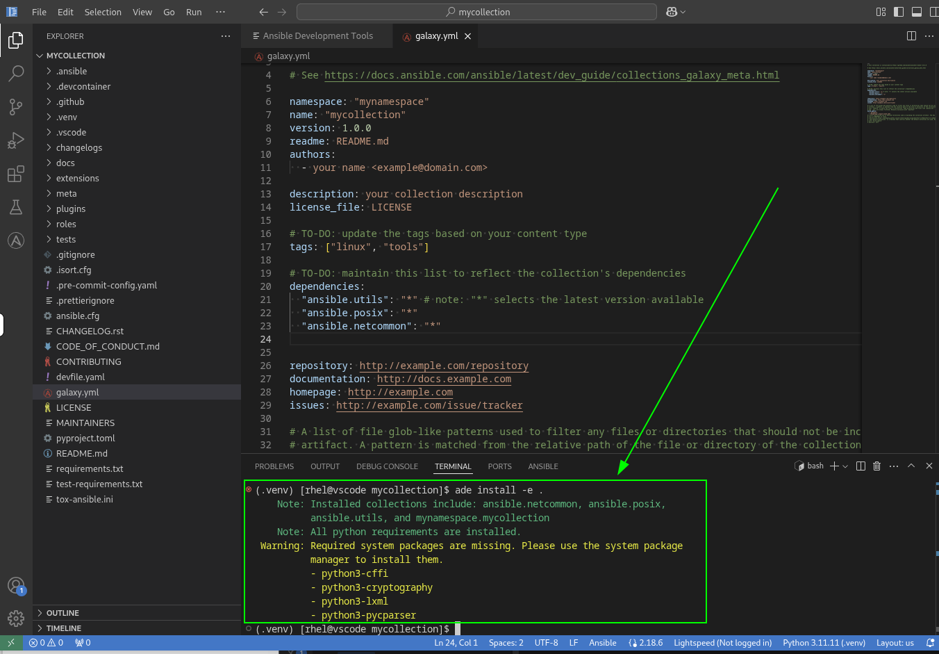Click Lightspeed (Not logged in) status item

(722, 643)
